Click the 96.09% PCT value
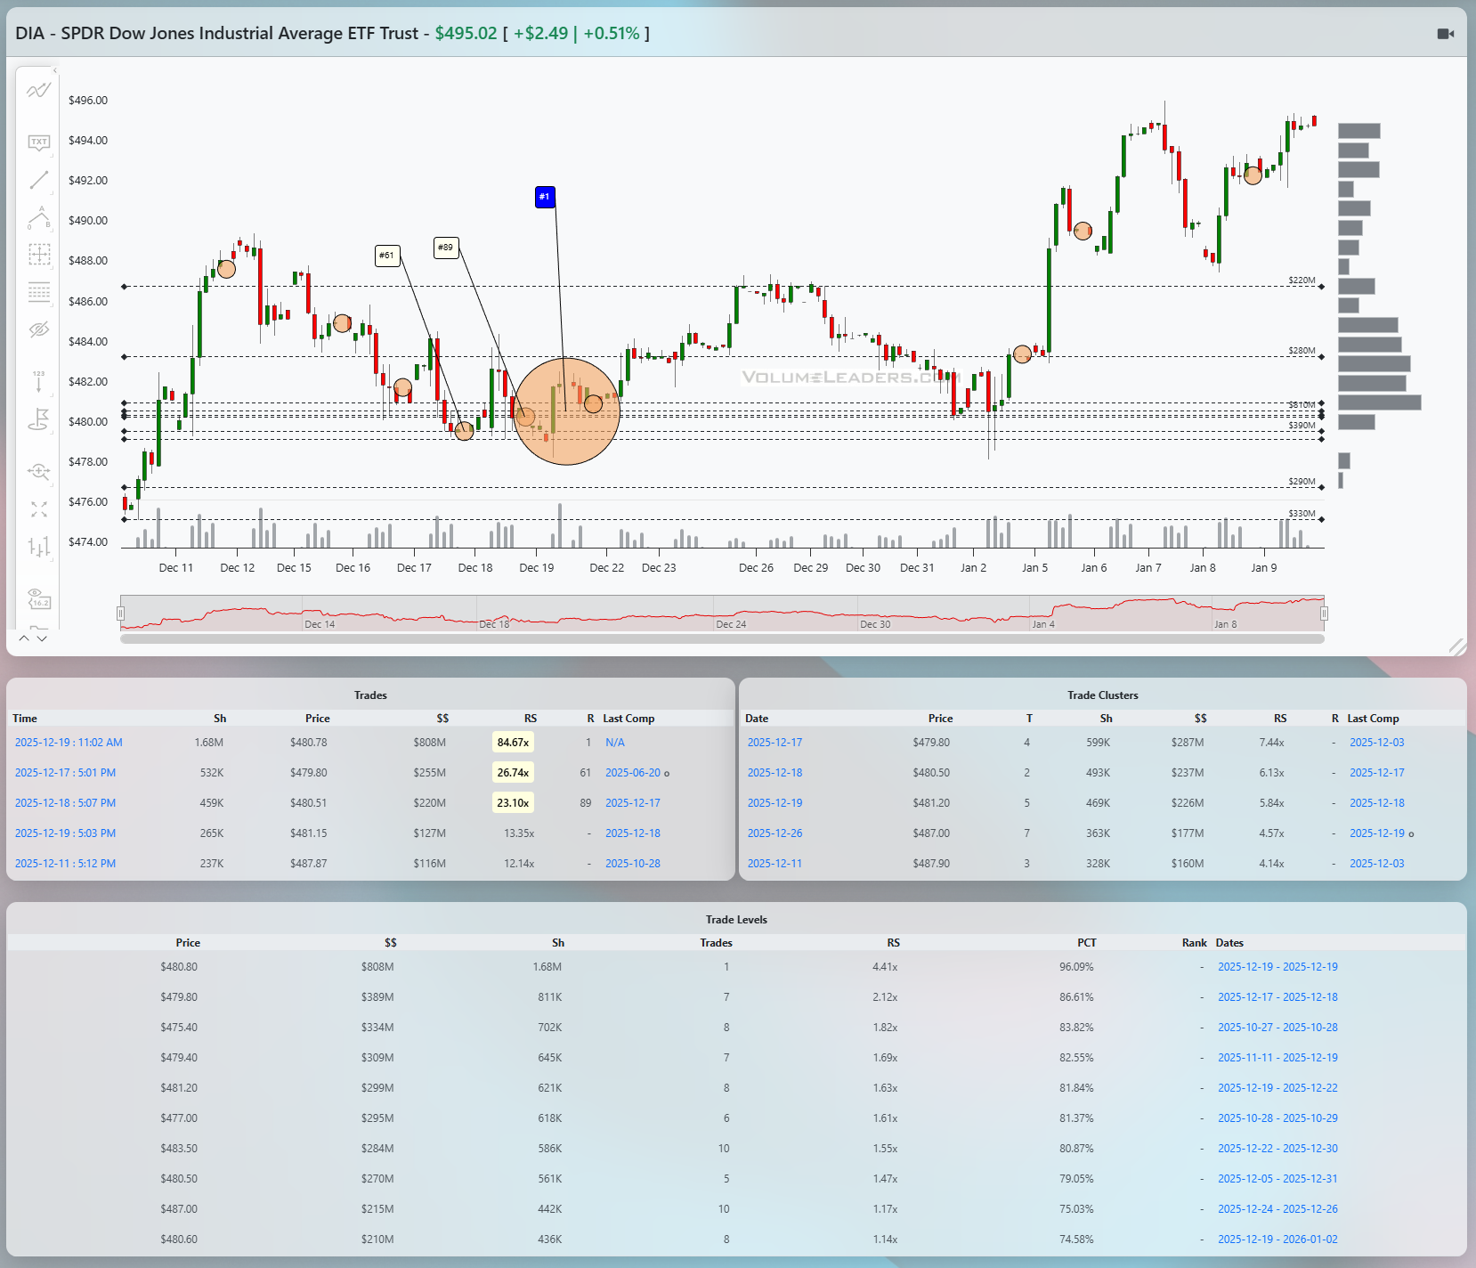1476x1268 pixels. [x=1076, y=967]
